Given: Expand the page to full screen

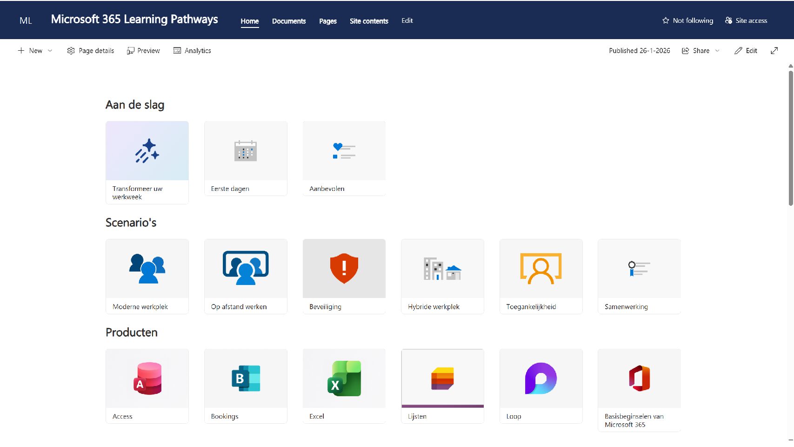Looking at the screenshot, I should [774, 51].
